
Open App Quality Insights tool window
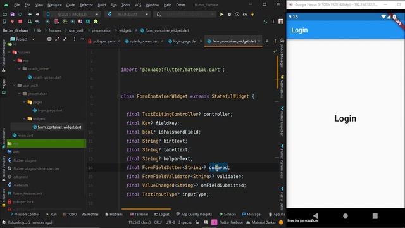click(194, 214)
